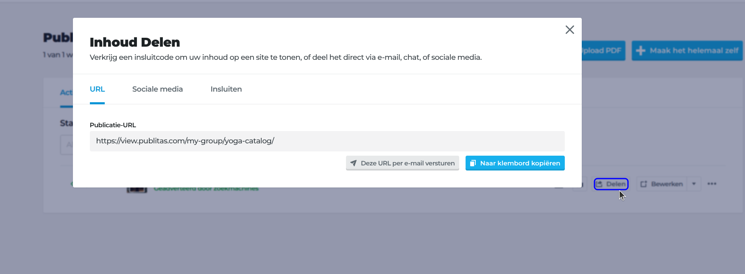Click the paper plane send icon
The image size is (745, 274).
353,163
